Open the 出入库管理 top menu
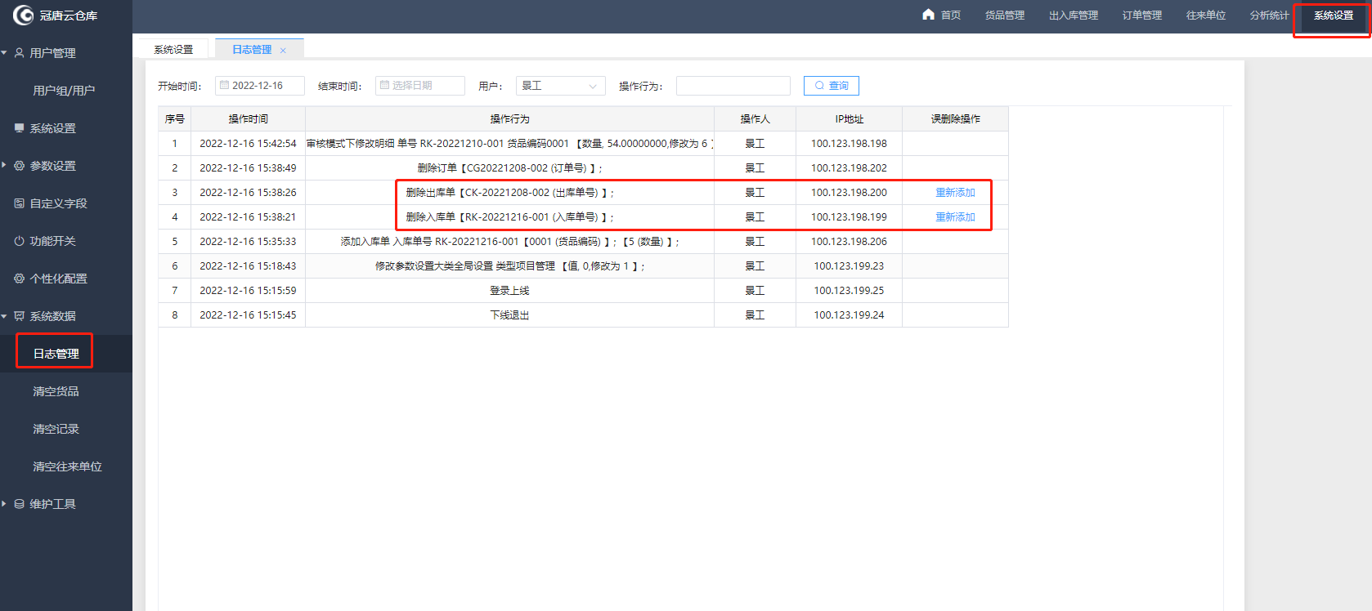 click(x=1073, y=15)
